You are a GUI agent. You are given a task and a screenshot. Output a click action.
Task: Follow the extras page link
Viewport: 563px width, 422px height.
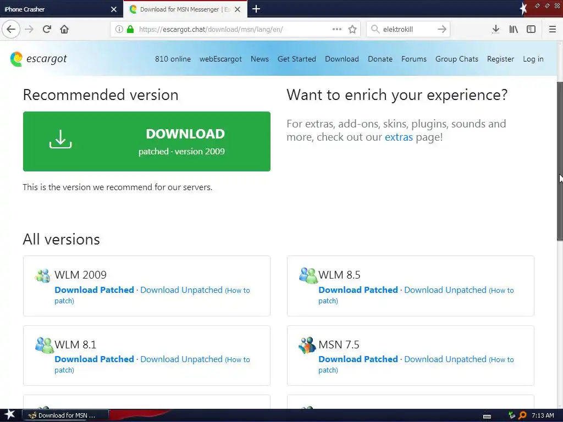click(x=399, y=137)
